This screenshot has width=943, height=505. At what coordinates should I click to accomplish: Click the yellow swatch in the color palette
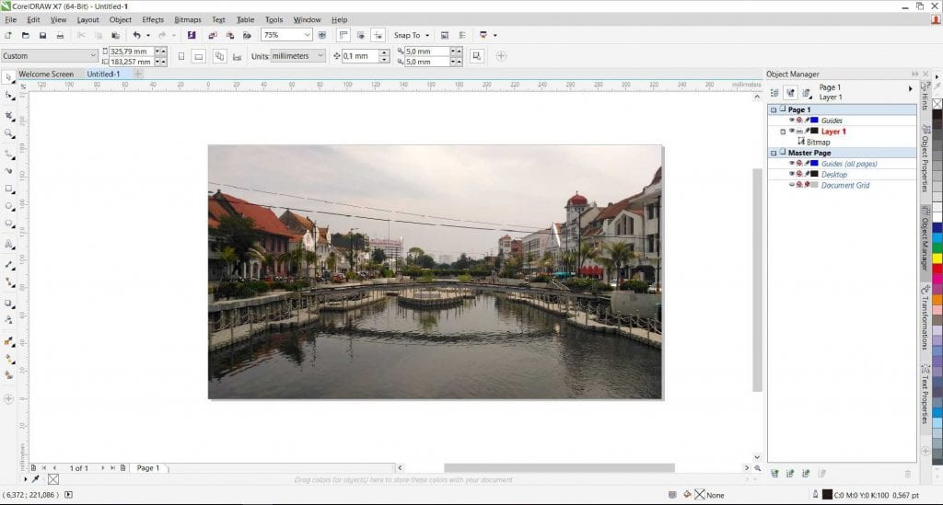(937, 258)
